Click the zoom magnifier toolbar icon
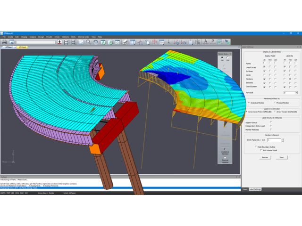 (x=88, y=42)
